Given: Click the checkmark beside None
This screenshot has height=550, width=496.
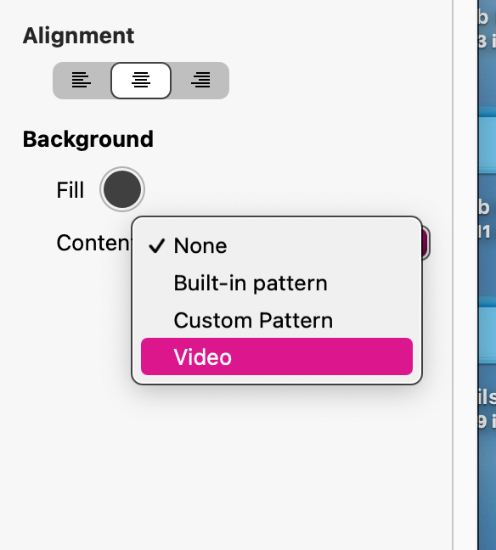Looking at the screenshot, I should click(156, 245).
